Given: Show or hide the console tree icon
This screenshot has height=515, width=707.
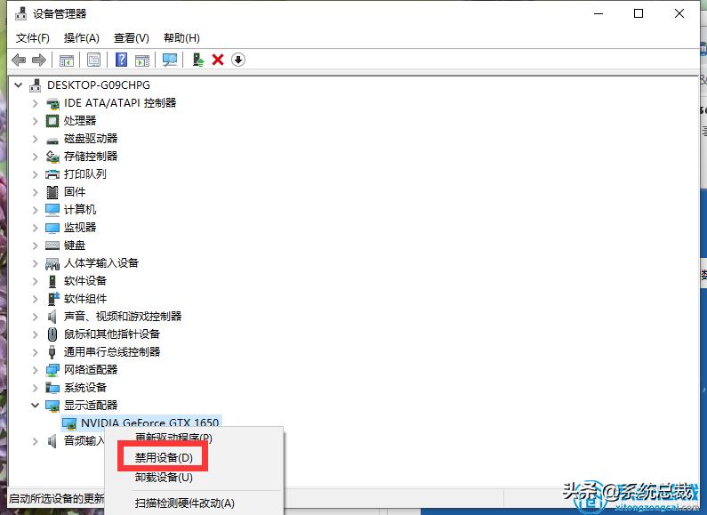Looking at the screenshot, I should (x=67, y=60).
